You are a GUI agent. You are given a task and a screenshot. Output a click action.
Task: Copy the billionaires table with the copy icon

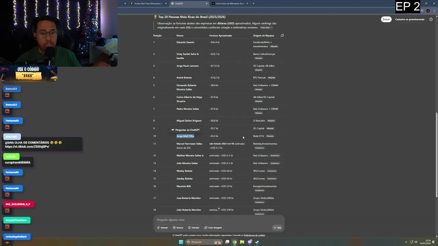pyautogui.click(x=282, y=36)
